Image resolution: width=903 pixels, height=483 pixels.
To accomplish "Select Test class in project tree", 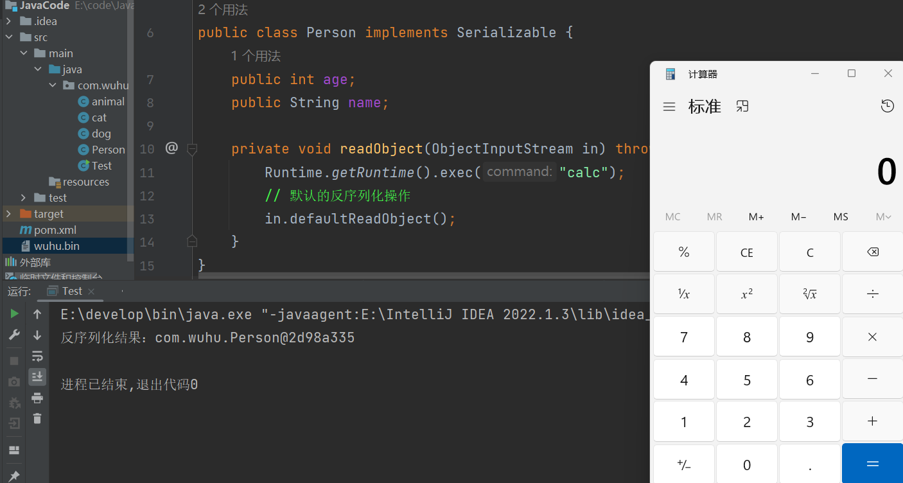I will (x=94, y=166).
